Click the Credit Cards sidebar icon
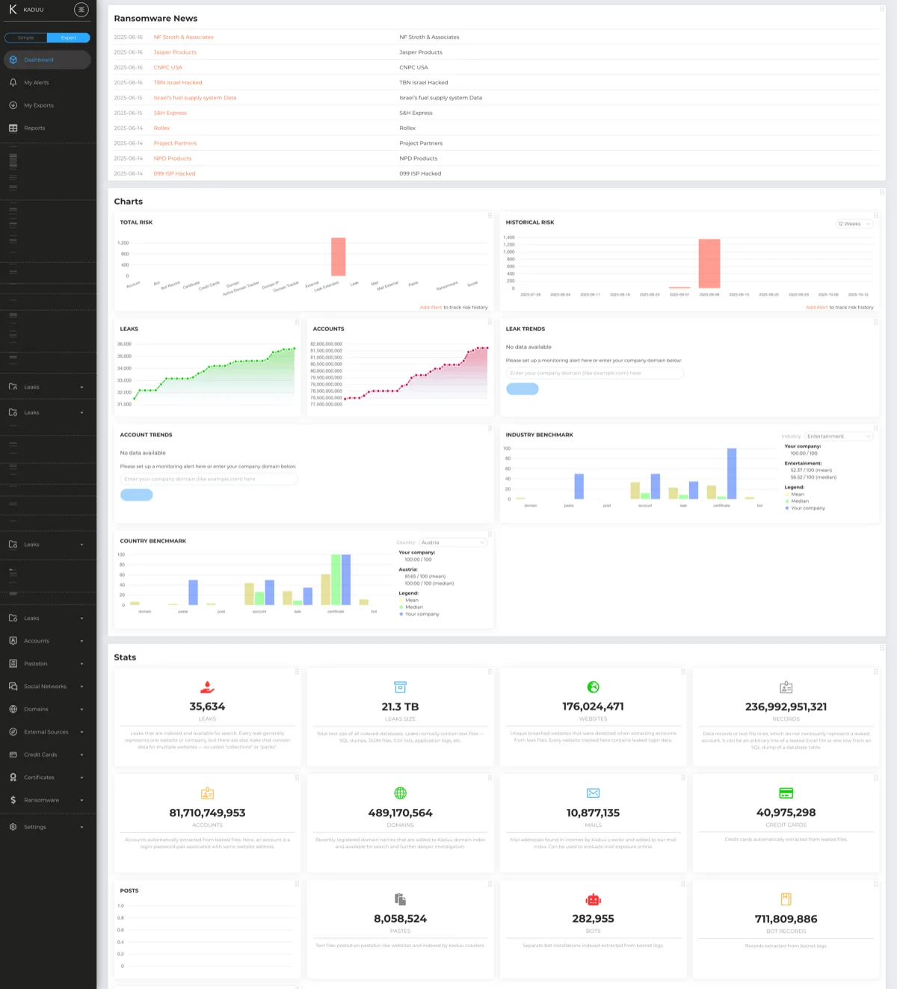The width and height of the screenshot is (897, 989). [13, 754]
